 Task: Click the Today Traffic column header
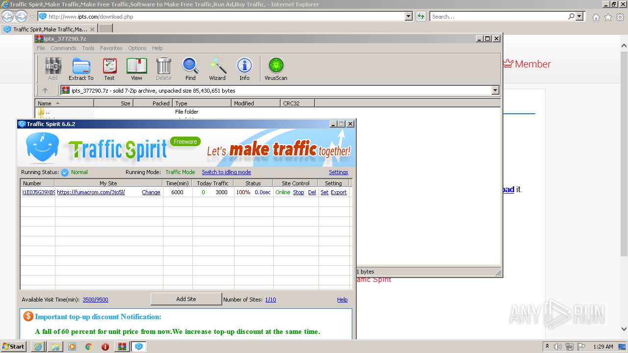[213, 183]
